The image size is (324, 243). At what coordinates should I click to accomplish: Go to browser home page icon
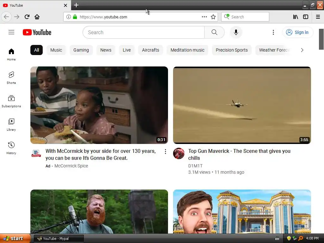tap(37, 17)
